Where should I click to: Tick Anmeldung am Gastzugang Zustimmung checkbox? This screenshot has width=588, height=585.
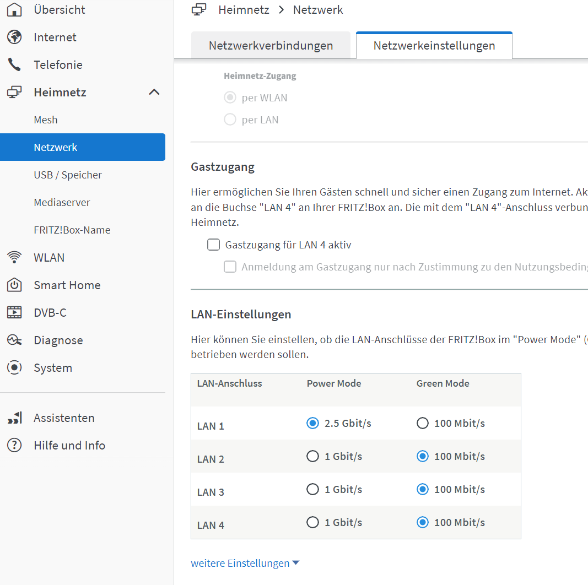(230, 267)
